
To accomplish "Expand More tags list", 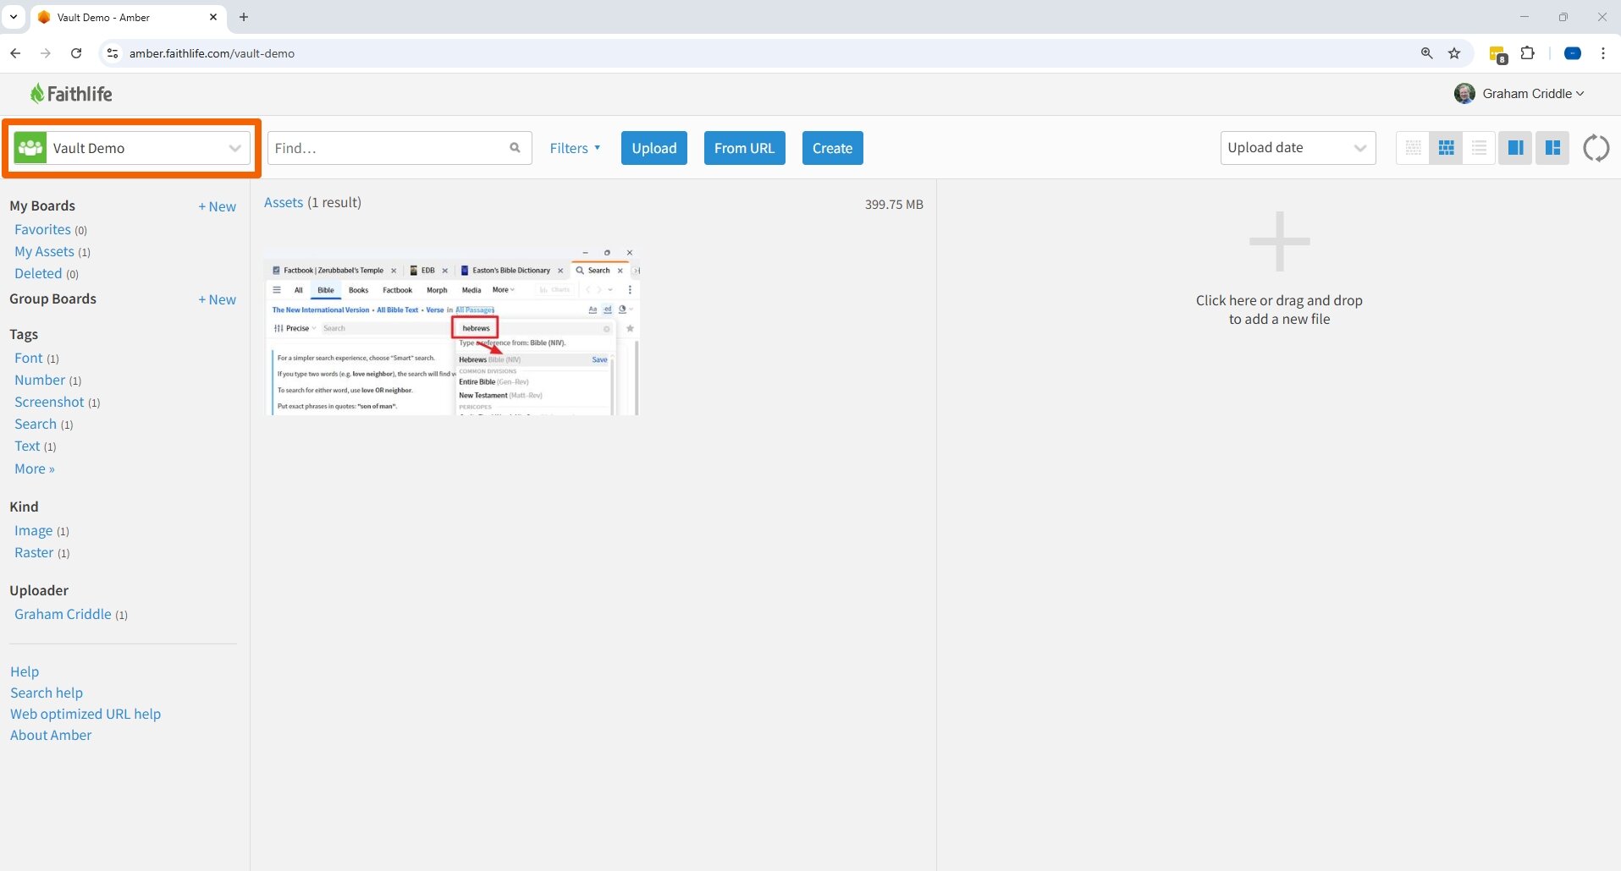I will click(35, 468).
